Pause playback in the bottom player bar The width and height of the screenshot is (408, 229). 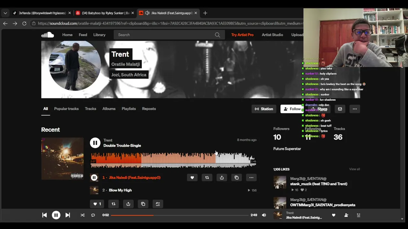(x=56, y=215)
